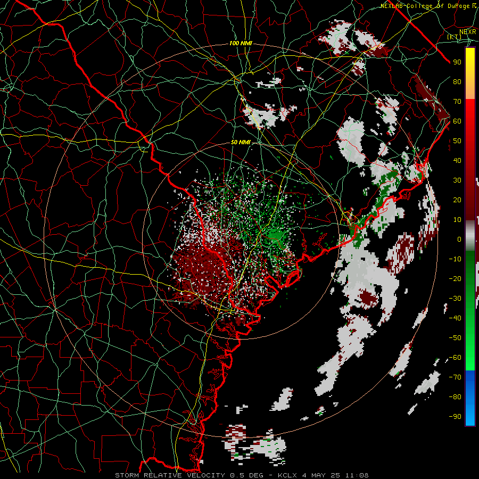The height and width of the screenshot is (479, 479).
Task: Click the 0 value on velocity scale
Action: point(459,240)
